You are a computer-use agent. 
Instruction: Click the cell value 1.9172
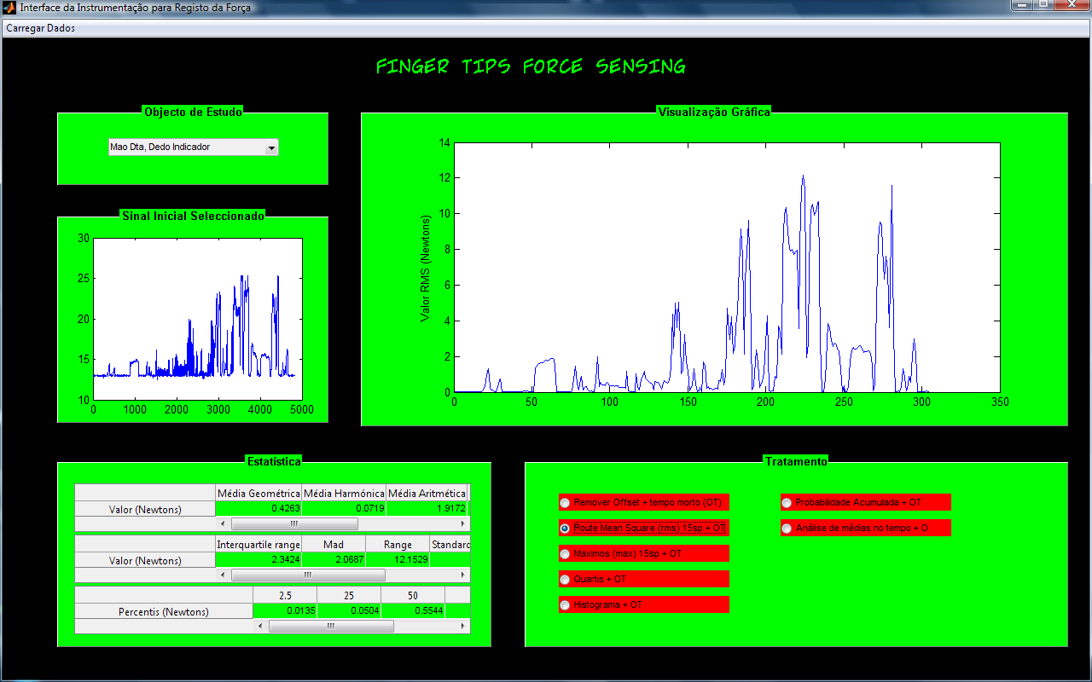[427, 508]
